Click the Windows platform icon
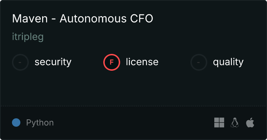This screenshot has width=267, height=140. click(219, 122)
